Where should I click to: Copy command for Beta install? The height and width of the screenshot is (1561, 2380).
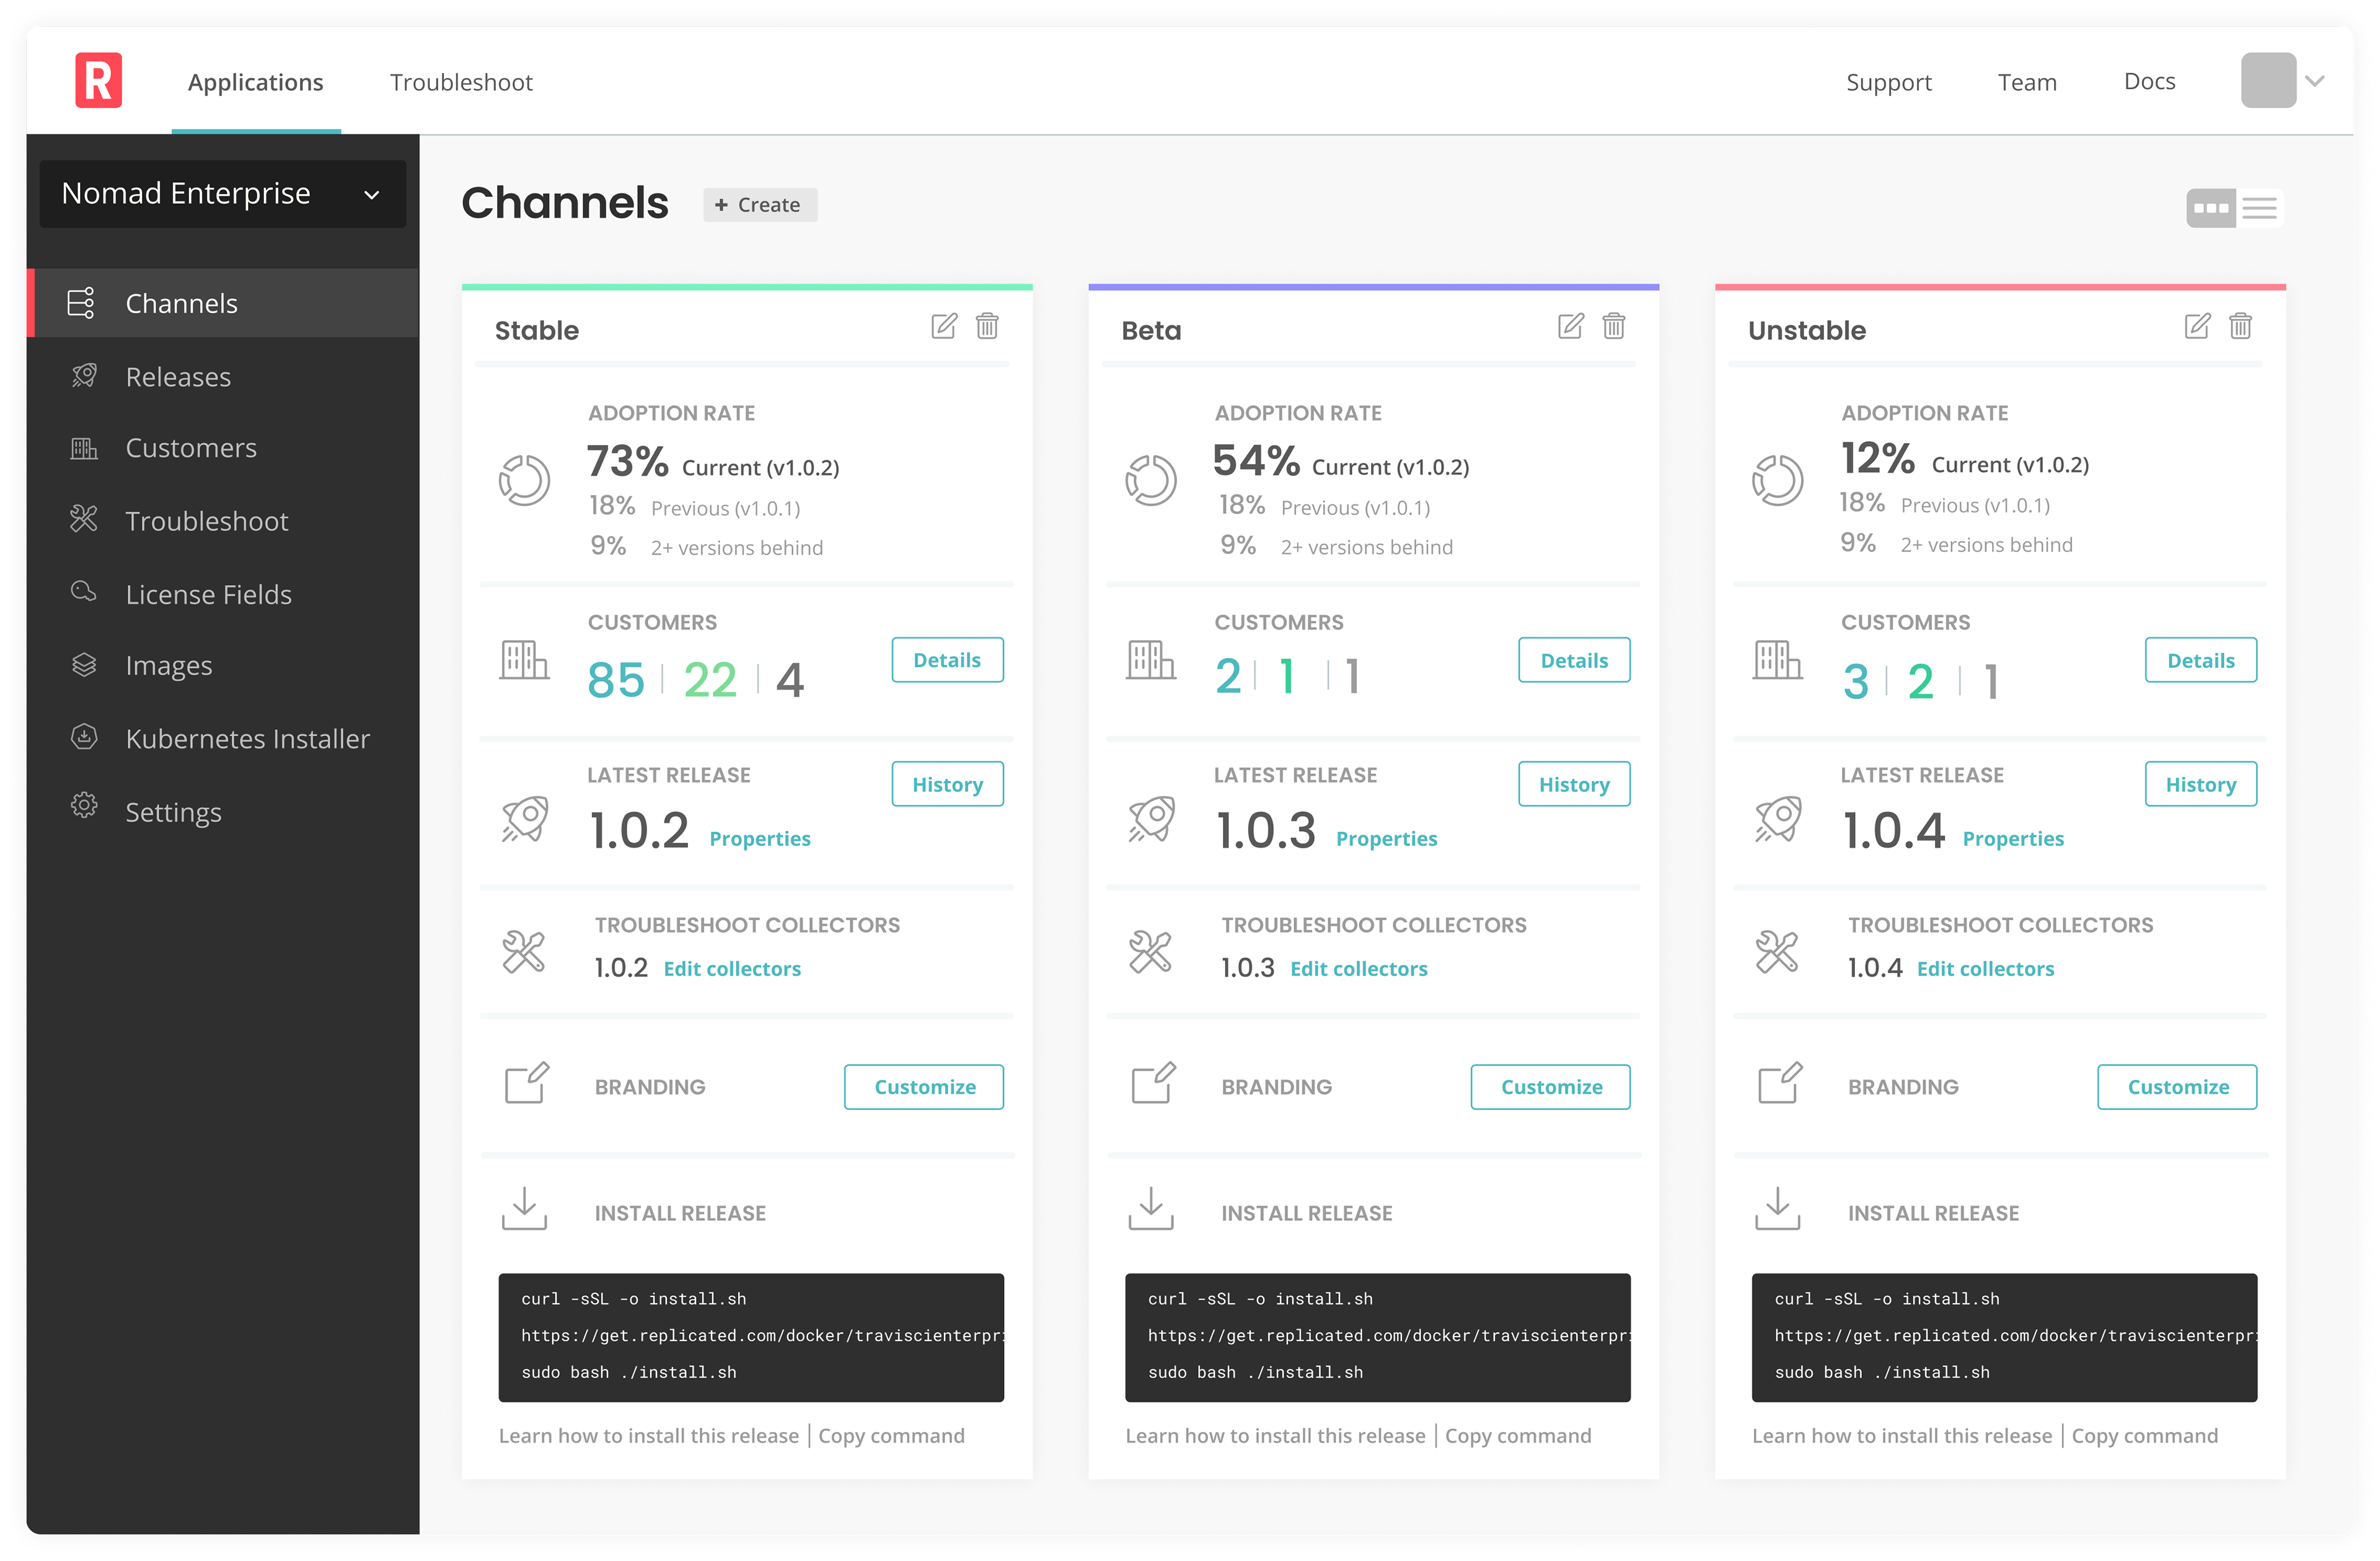tap(1517, 1436)
